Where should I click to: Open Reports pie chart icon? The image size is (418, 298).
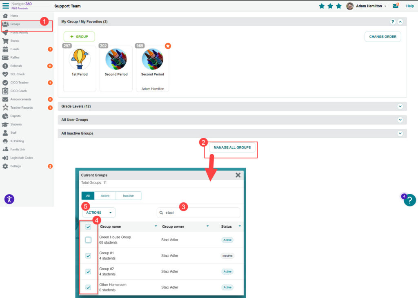(x=5, y=116)
